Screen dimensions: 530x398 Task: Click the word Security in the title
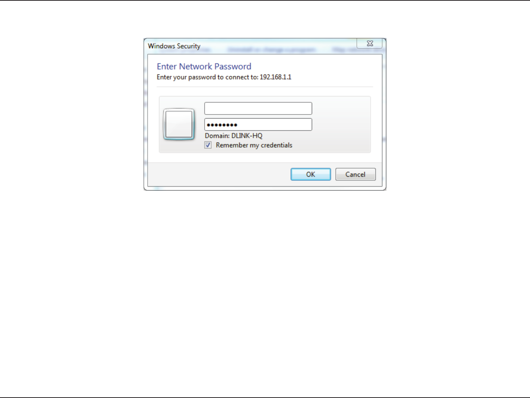pos(188,46)
